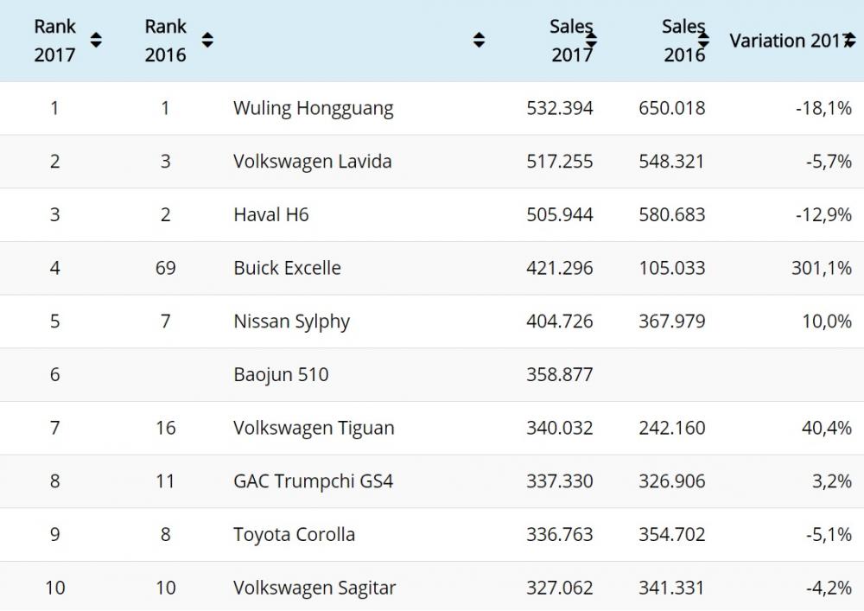Click the Sales 2016 header label

click(683, 40)
